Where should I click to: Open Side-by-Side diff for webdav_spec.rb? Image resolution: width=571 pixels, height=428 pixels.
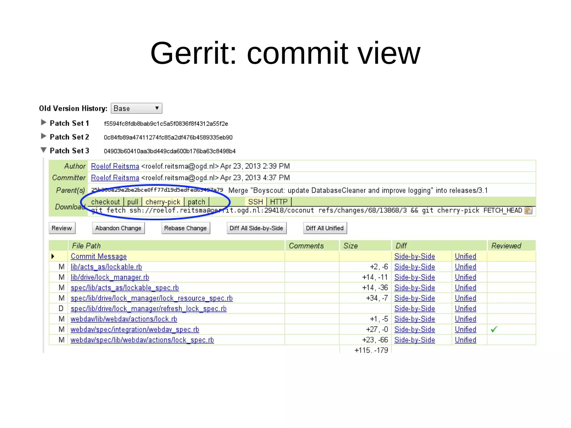[415, 329]
